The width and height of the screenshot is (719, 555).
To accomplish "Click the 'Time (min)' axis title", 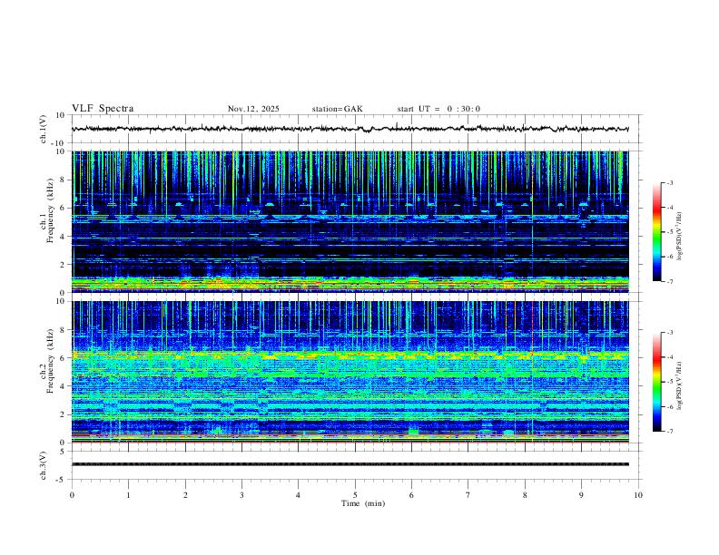I will pos(363,503).
